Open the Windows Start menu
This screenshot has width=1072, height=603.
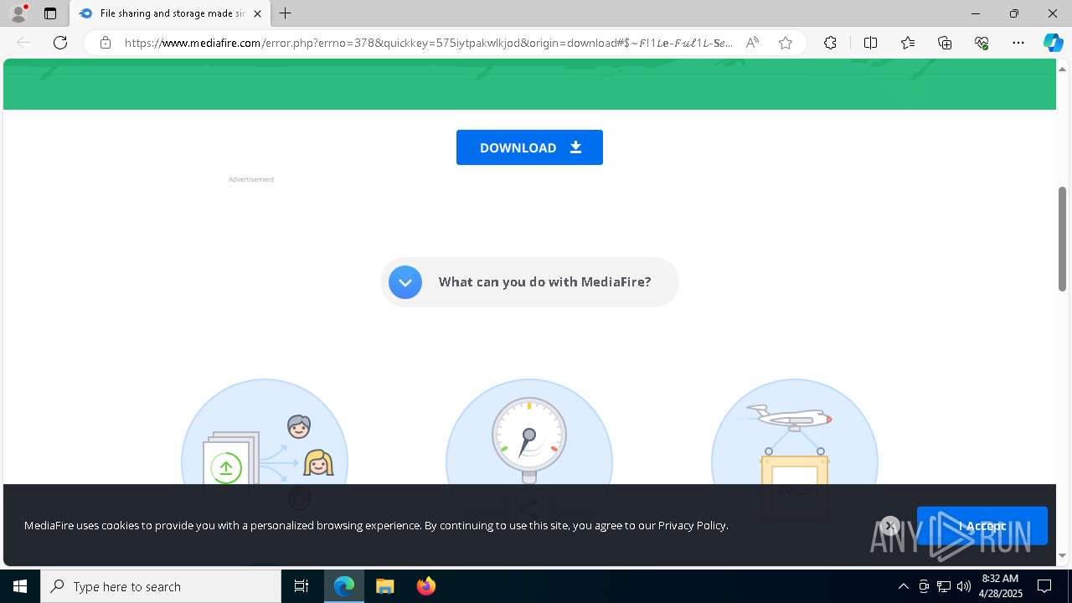coord(20,586)
